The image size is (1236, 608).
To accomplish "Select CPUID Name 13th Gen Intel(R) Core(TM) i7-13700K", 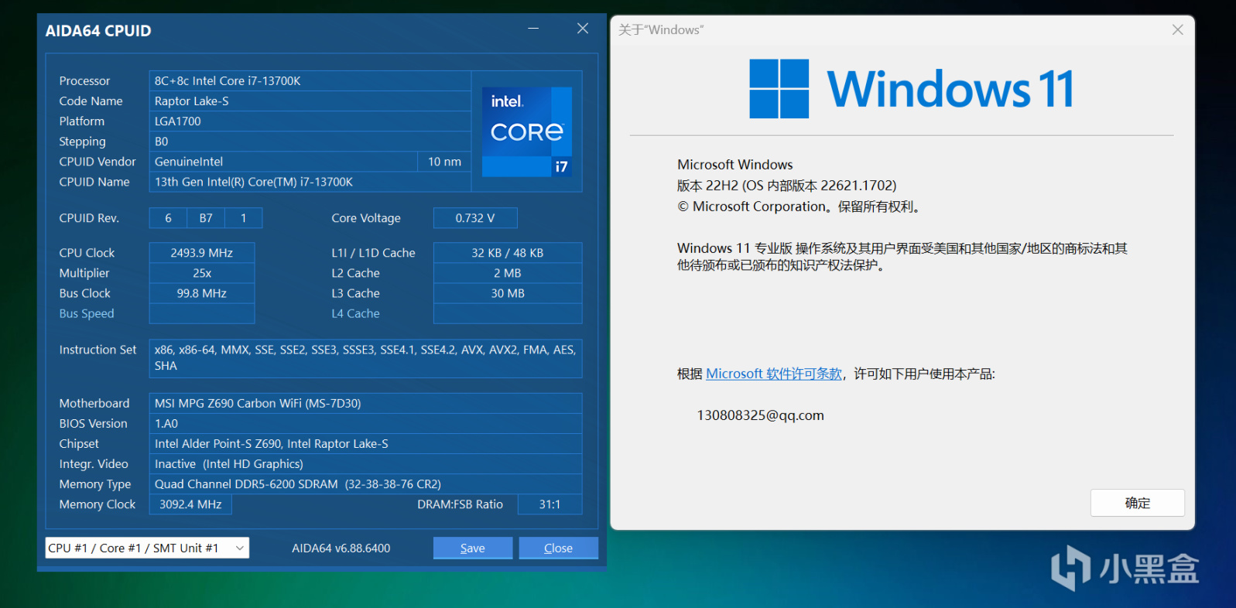I will point(310,182).
